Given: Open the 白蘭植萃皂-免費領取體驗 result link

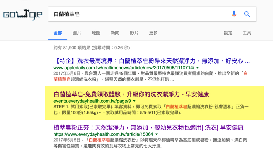Looking at the screenshot, I should point(131,94).
